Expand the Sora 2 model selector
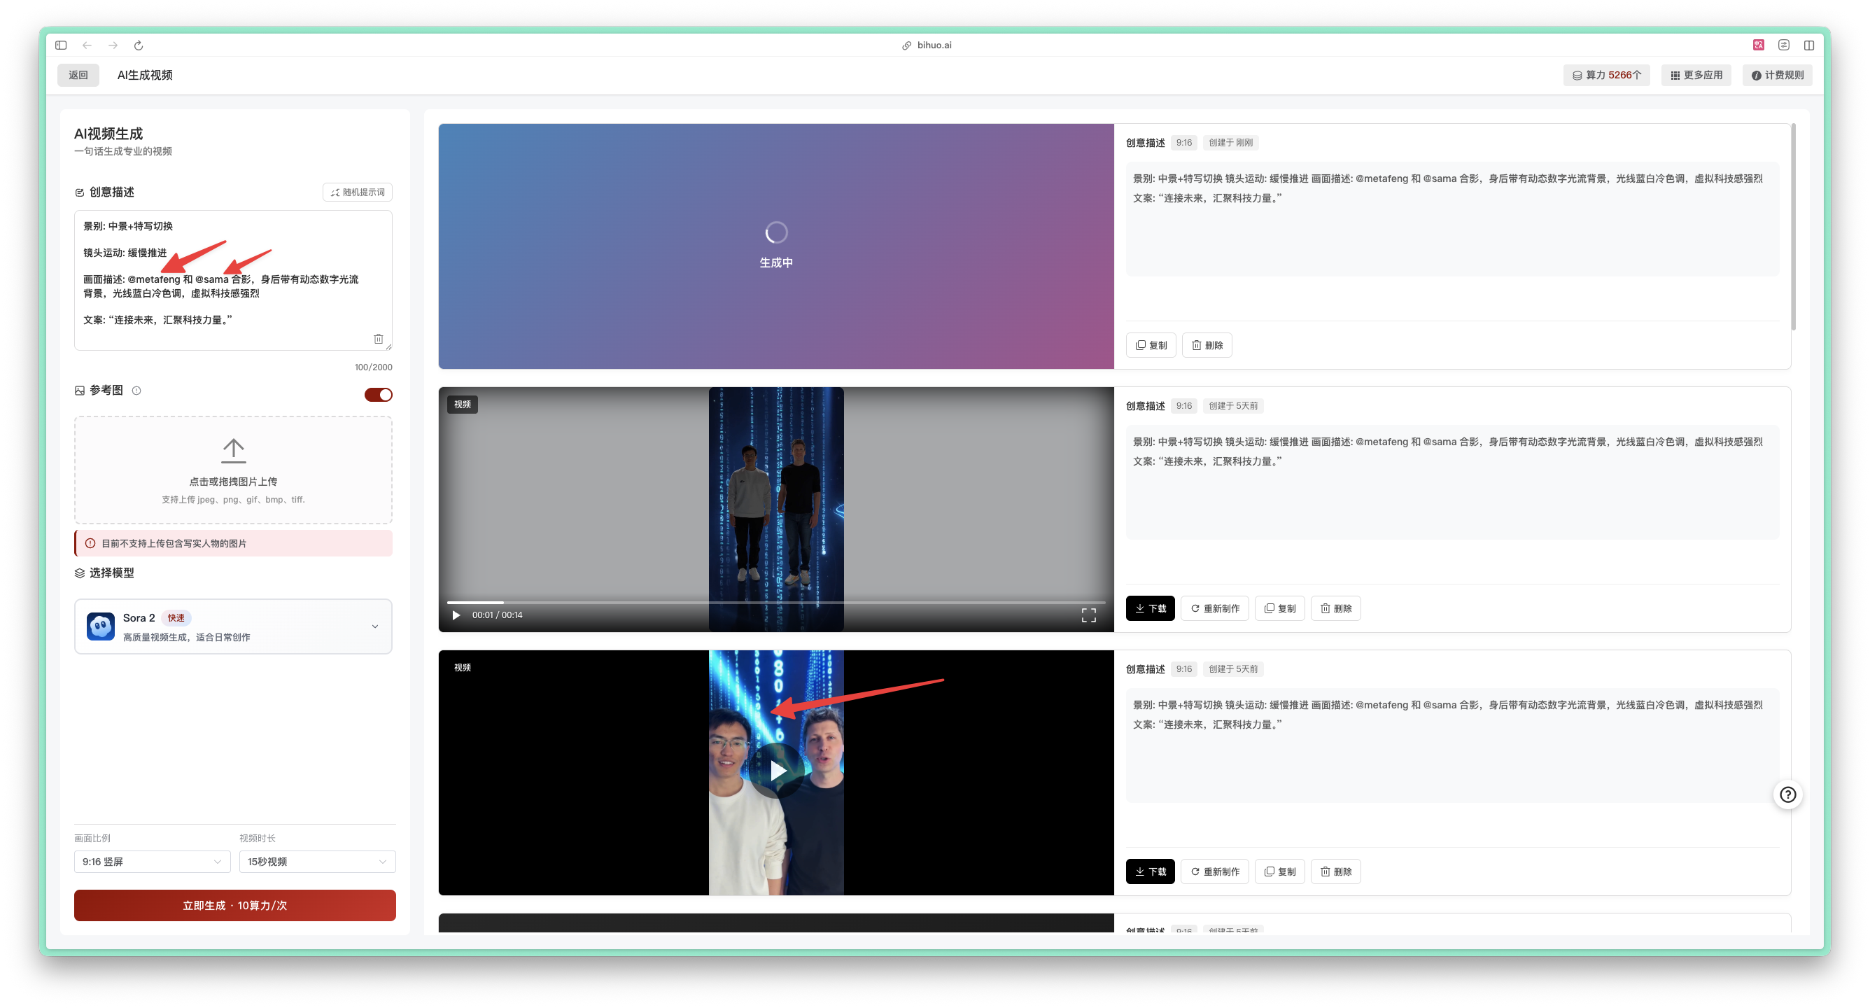This screenshot has height=1008, width=1870. (233, 626)
